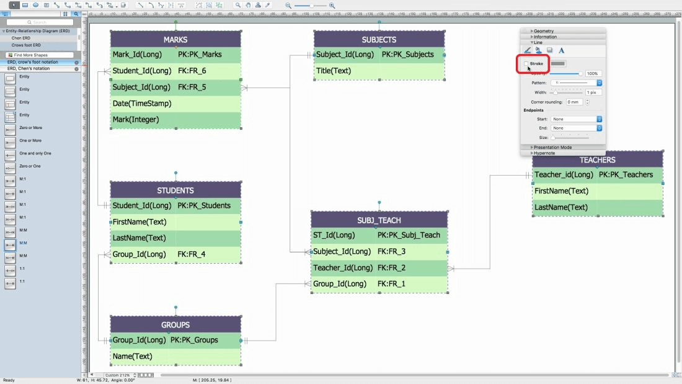Click the shadow icon in Line panel
Screen dimensions: 682x384
tap(549, 50)
